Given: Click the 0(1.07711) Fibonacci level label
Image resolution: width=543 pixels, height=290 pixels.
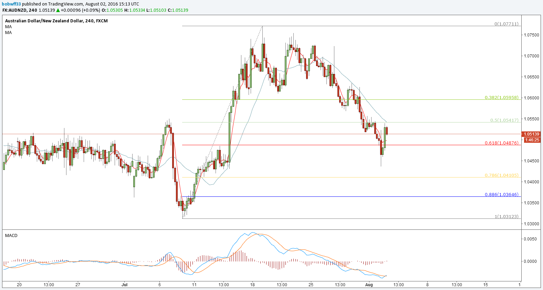Looking at the screenshot, I should [x=506, y=24].
